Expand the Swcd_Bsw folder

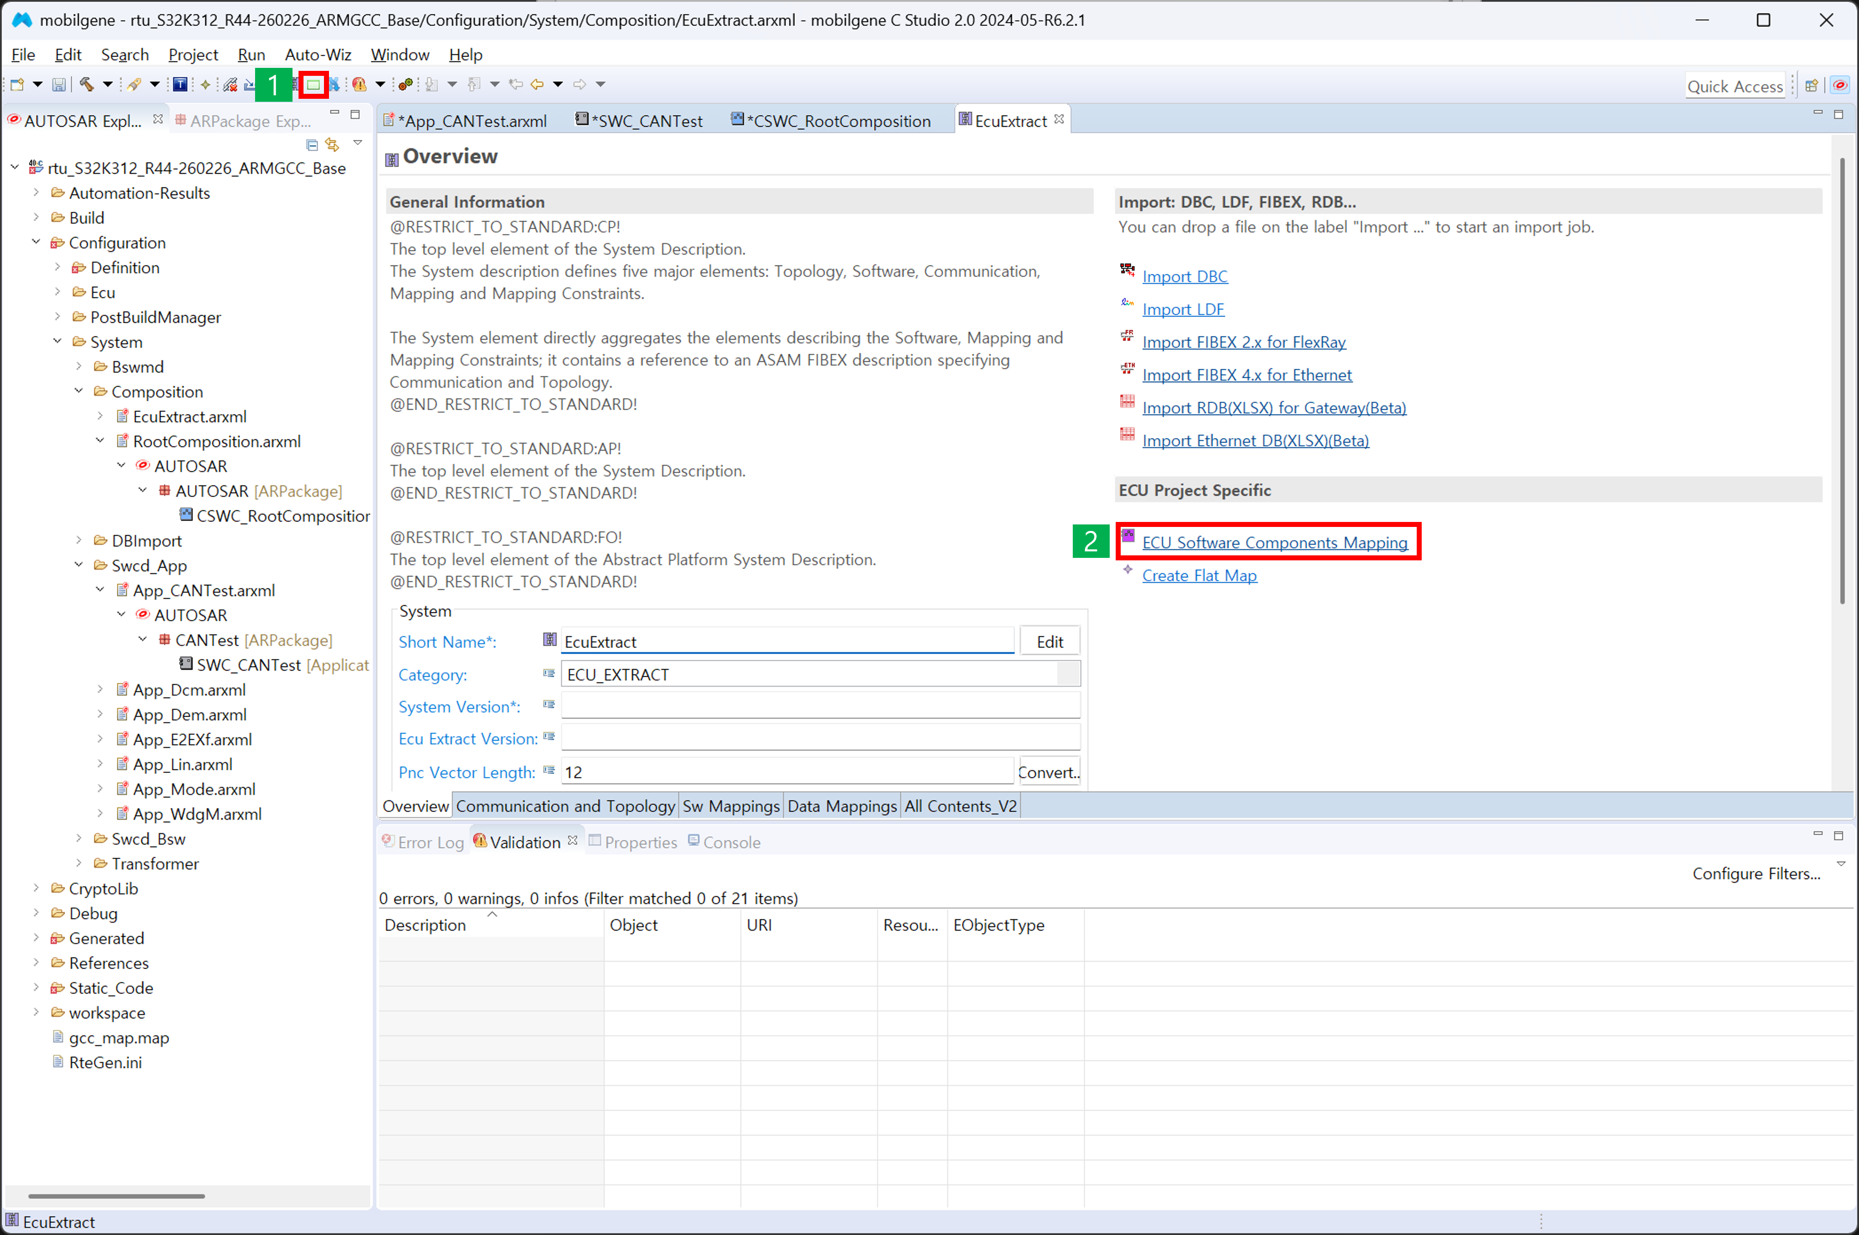pyautogui.click(x=79, y=839)
